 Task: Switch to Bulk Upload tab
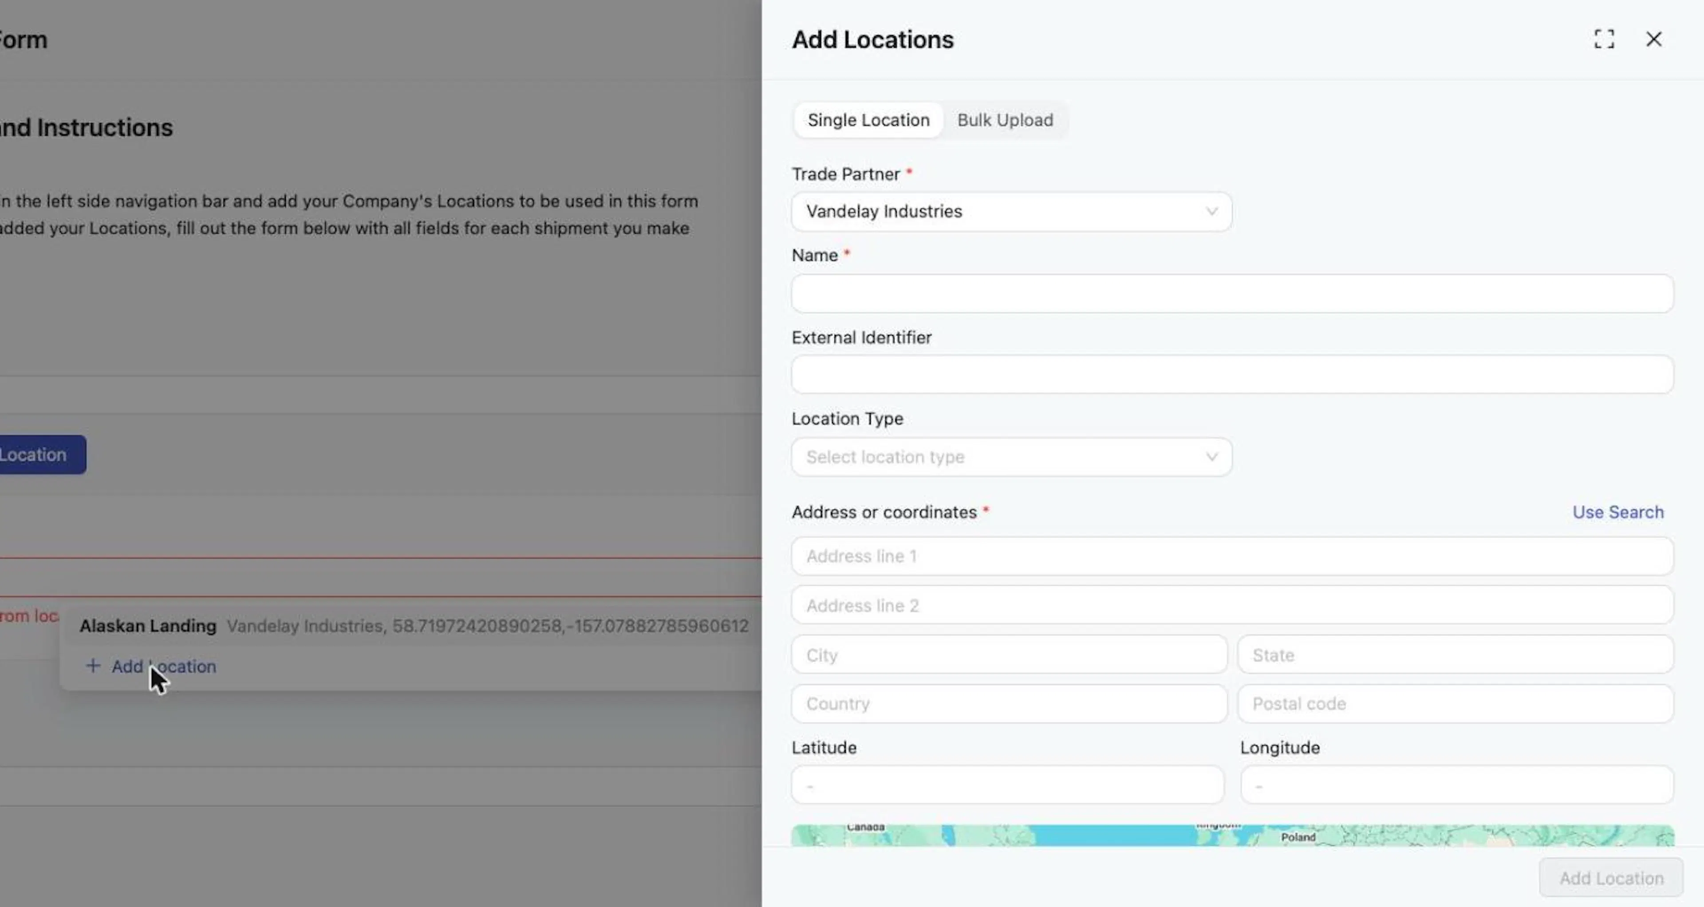click(1005, 120)
